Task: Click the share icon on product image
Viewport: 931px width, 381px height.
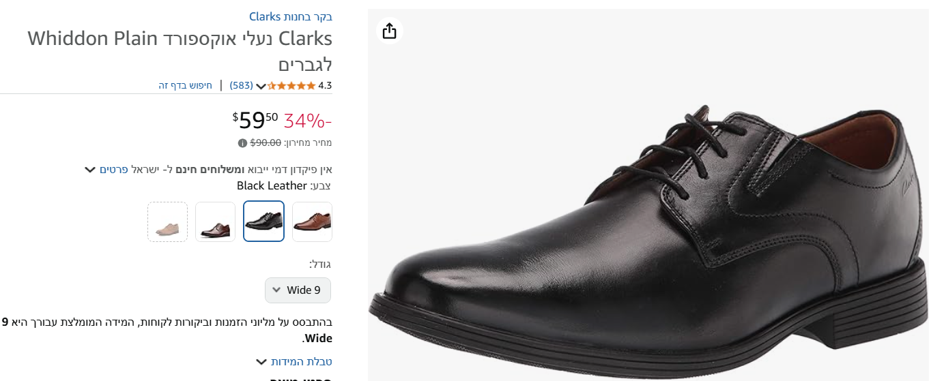Action: [x=389, y=31]
